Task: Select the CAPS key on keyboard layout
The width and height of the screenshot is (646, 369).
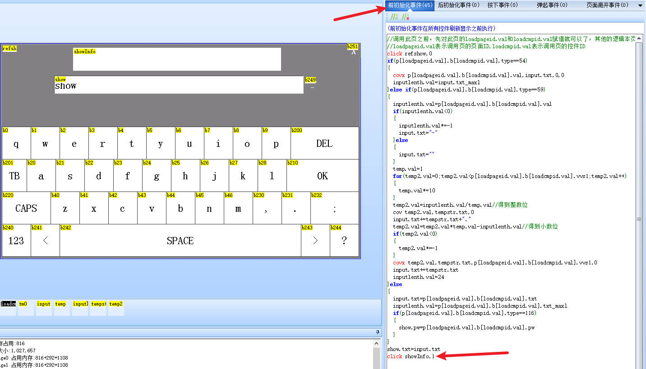Action: 26,208
